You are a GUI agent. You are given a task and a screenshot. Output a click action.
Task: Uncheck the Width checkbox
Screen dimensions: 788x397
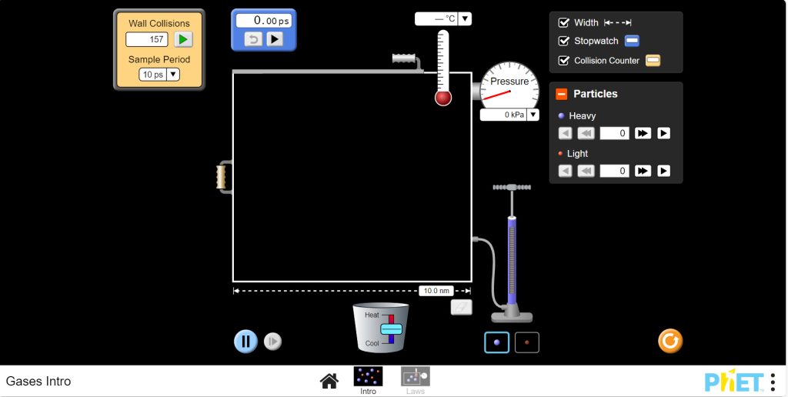(x=564, y=23)
